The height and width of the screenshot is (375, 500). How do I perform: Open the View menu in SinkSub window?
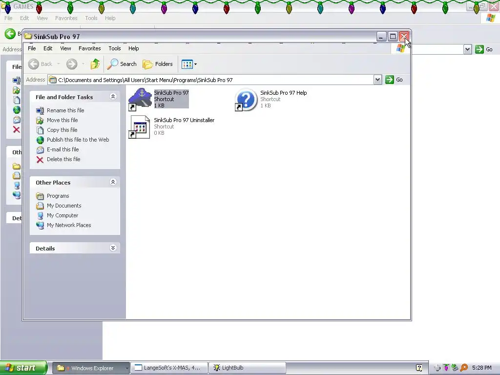(x=65, y=48)
